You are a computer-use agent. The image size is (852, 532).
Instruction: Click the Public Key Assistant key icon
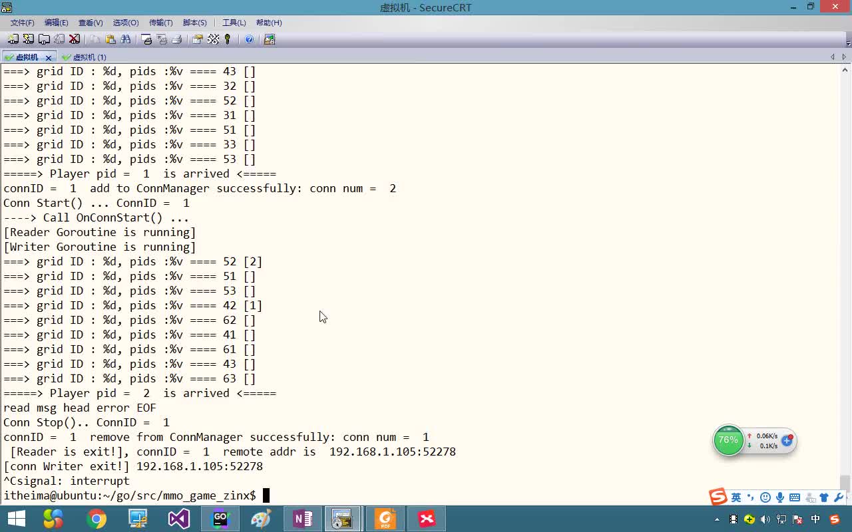[x=228, y=39]
